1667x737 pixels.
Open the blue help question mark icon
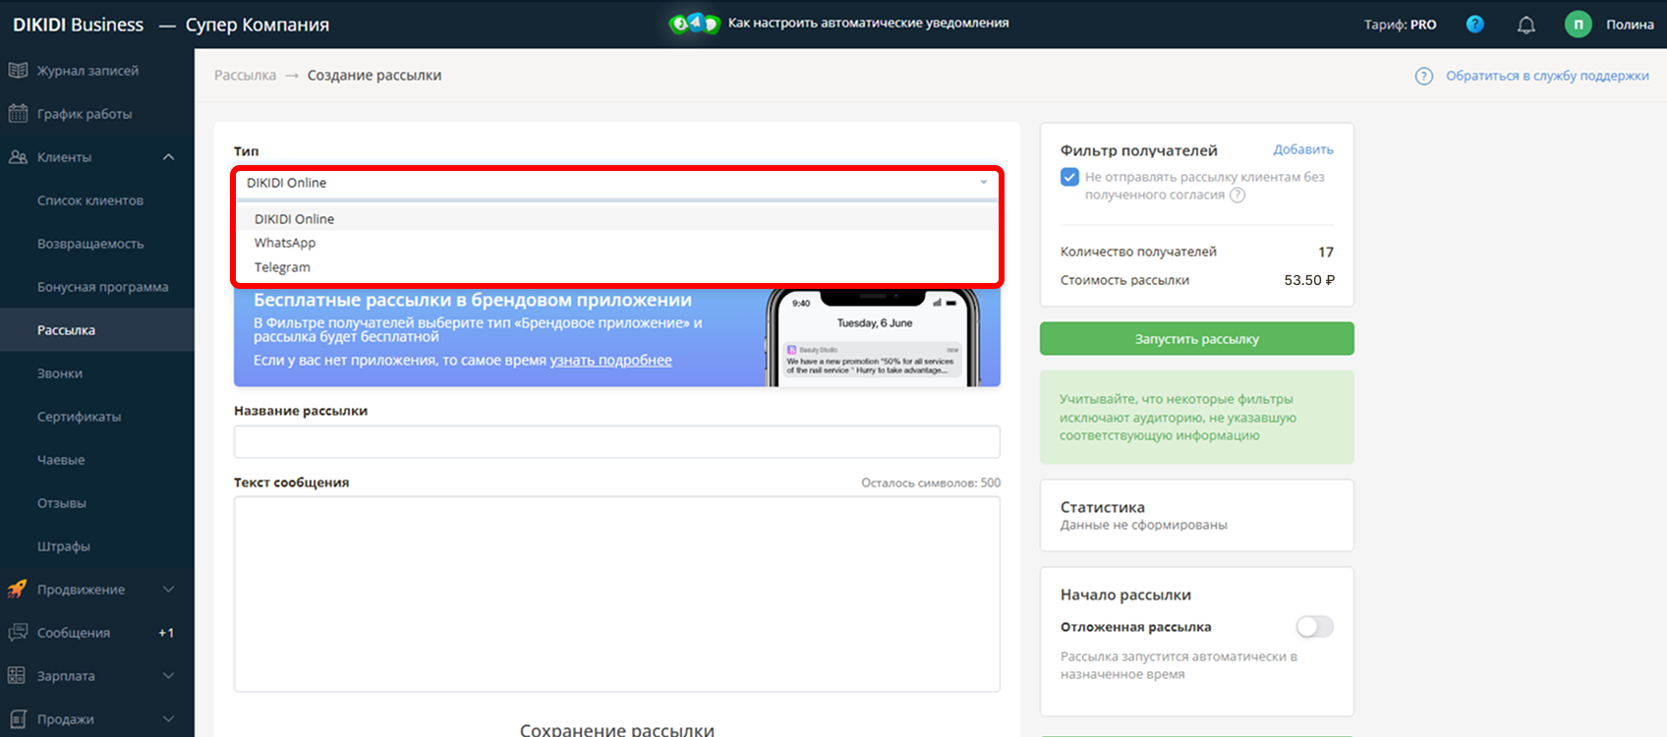coord(1474,25)
